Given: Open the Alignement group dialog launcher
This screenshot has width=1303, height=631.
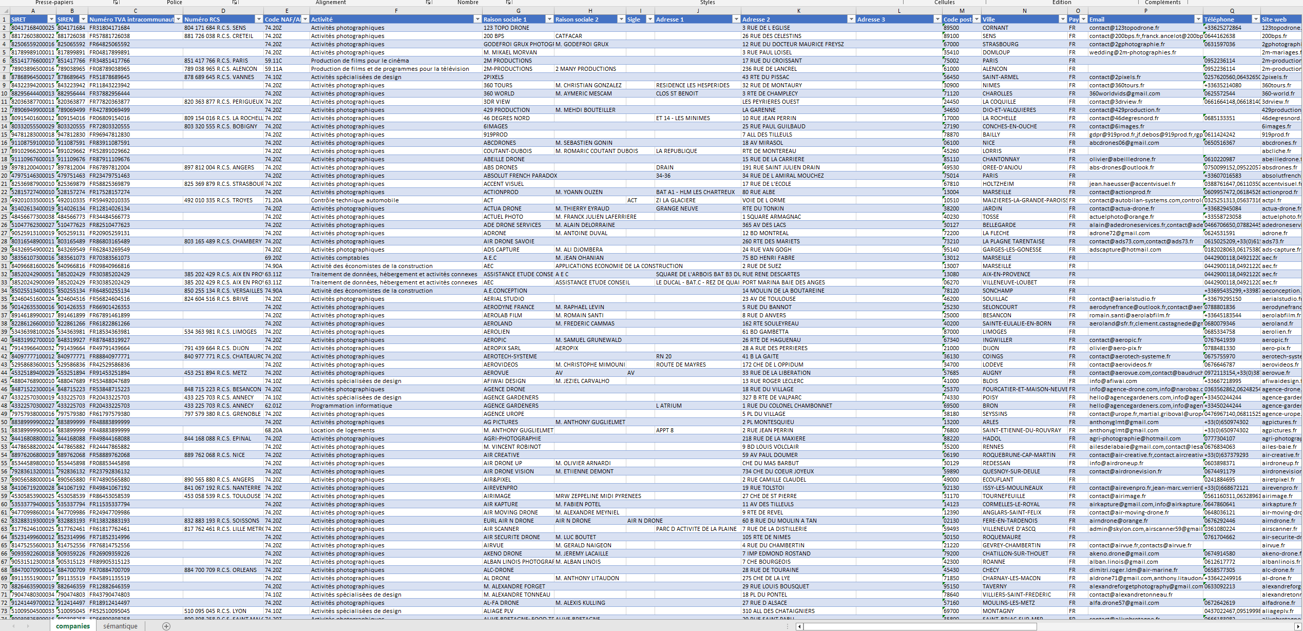Looking at the screenshot, I should point(429,3).
